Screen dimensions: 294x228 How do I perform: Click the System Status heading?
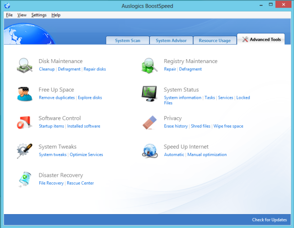pos(181,90)
